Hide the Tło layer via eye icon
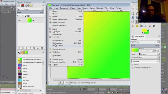This screenshot has height=94, width=168. click(x=19, y=20)
